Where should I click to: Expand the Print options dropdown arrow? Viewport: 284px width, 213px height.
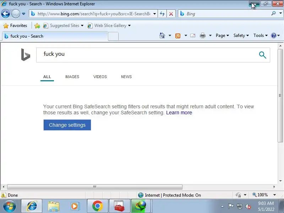point(210,35)
